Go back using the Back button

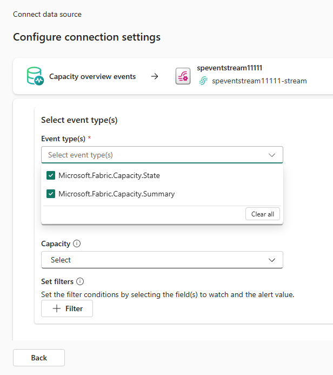39,358
